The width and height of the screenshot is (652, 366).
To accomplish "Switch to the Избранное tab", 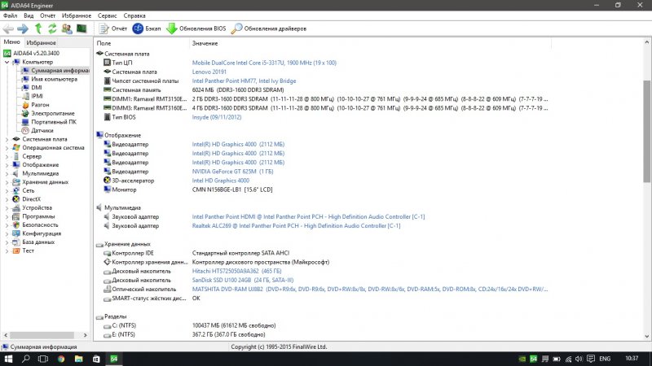I will [41, 42].
